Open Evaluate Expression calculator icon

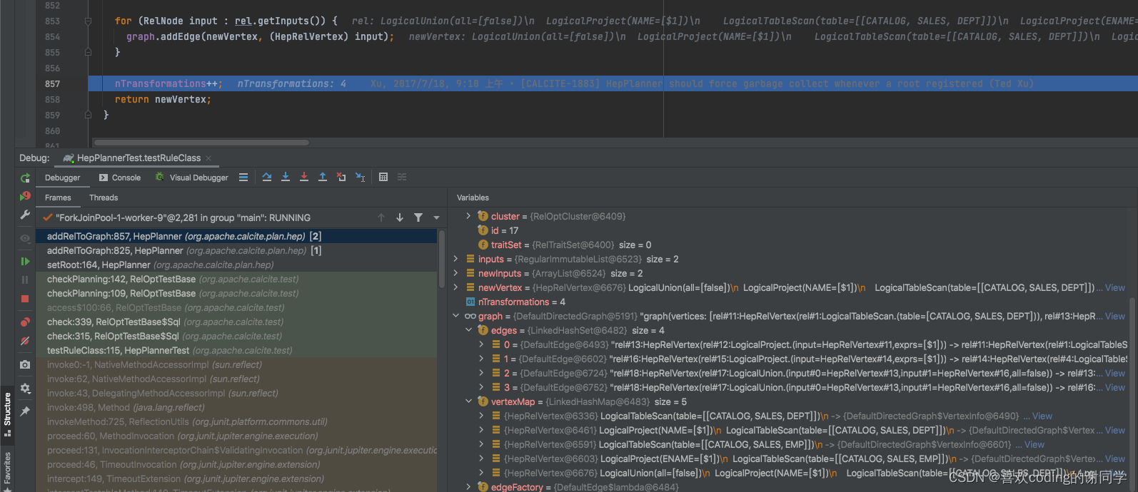point(383,177)
